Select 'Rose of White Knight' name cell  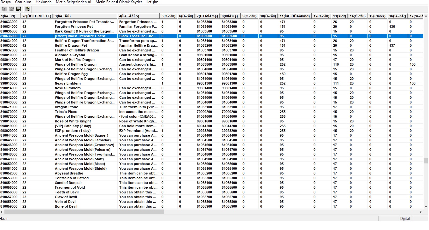coord(73,121)
